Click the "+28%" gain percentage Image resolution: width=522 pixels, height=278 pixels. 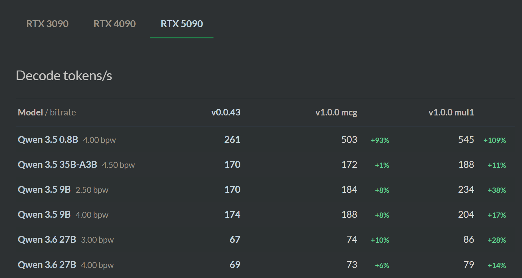click(497, 240)
